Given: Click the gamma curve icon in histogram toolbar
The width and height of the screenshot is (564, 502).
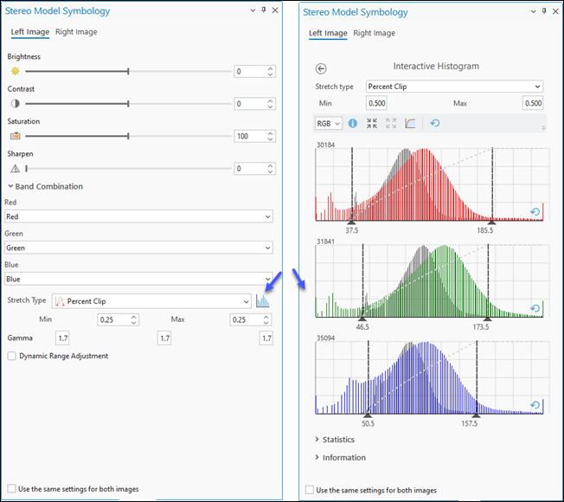Looking at the screenshot, I should click(x=410, y=124).
